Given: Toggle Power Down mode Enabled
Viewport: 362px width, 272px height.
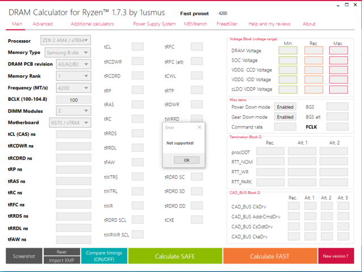Looking at the screenshot, I should 285,107.
